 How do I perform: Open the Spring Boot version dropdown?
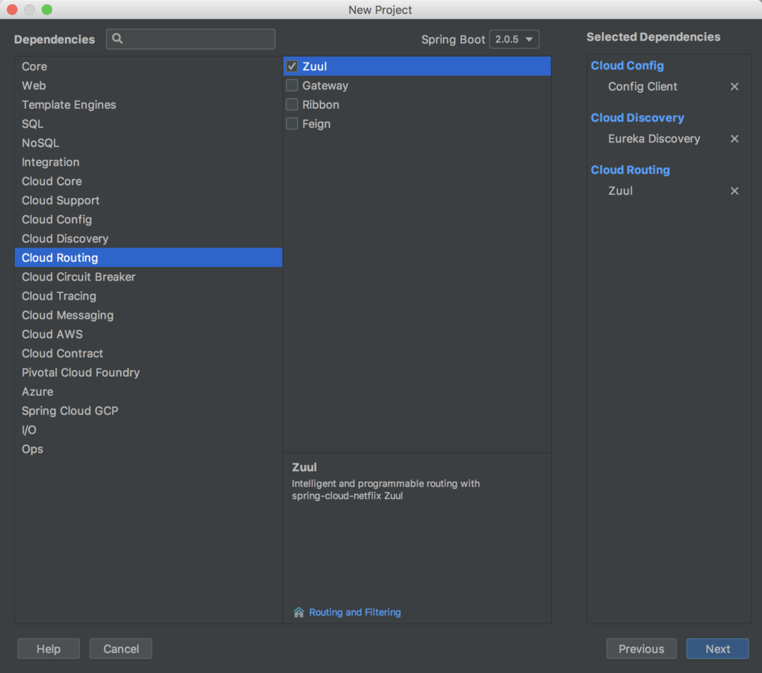514,40
